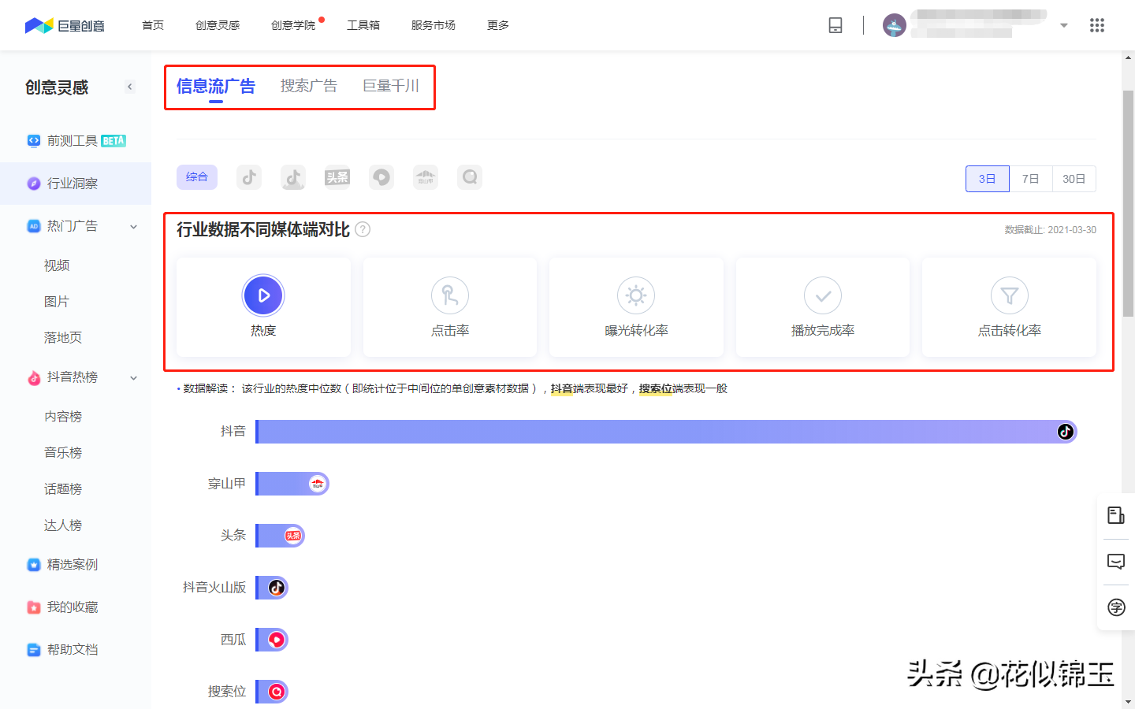Open 话题榜 in sidebar
The width and height of the screenshot is (1135, 709).
(x=63, y=489)
